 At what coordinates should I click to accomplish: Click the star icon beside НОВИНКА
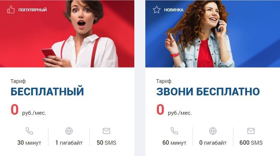[157, 9]
